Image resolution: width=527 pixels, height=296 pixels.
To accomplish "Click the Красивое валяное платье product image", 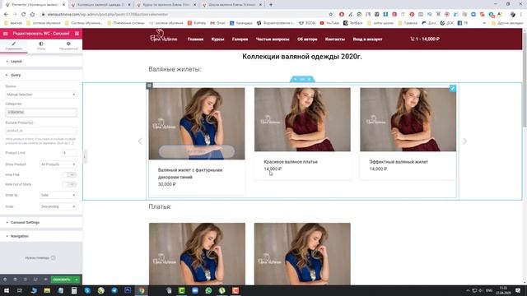I will 302,119.
